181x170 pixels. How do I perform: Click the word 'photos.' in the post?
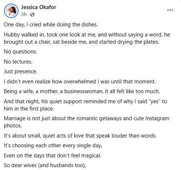[13, 126]
